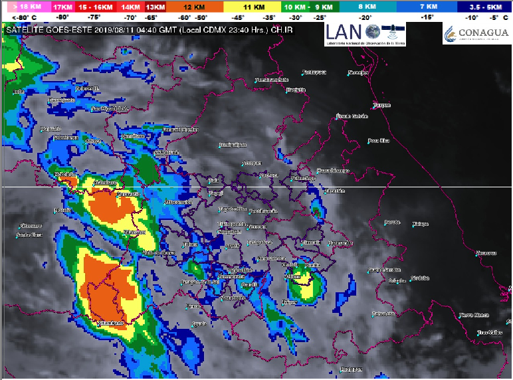Click the '14KM' red legend band
Image resolution: width=513 pixels, height=380 pixels.
tap(130, 7)
